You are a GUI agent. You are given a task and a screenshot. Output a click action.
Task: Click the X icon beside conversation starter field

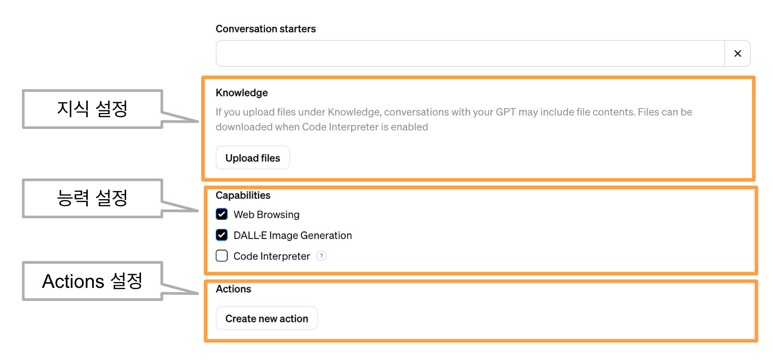[738, 54]
